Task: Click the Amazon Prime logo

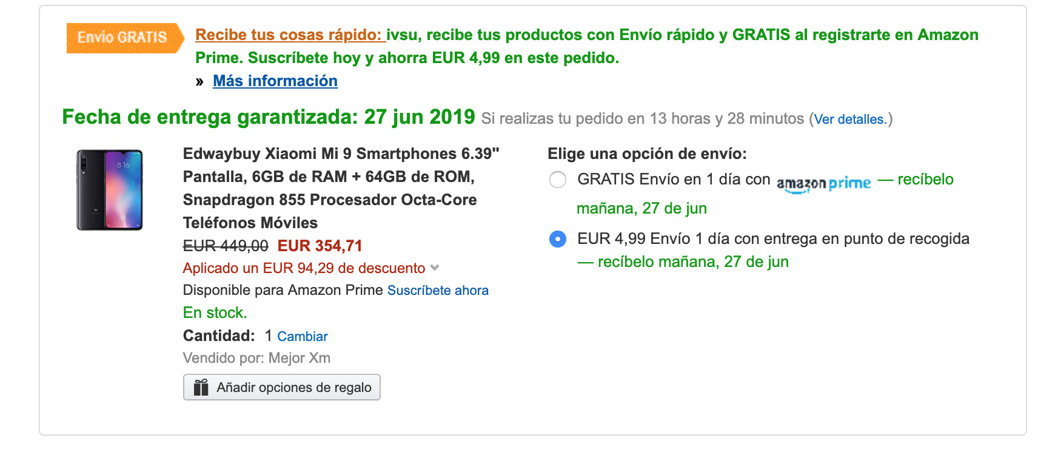Action: click(823, 183)
